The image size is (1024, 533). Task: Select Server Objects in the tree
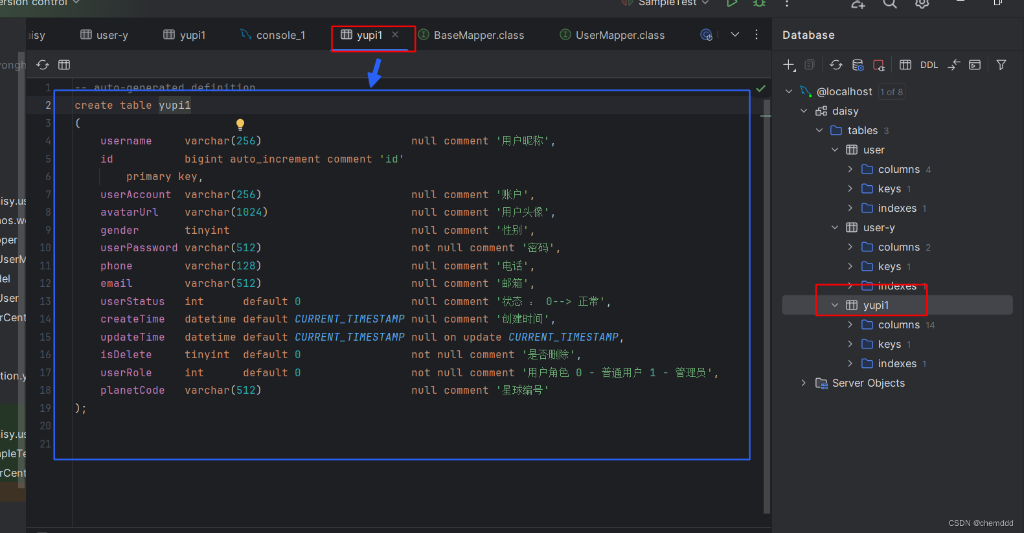pos(869,383)
